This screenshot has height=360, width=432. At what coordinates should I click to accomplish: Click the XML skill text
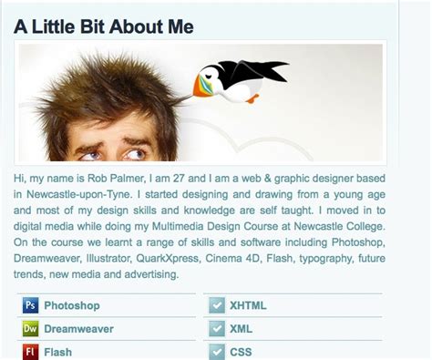(x=241, y=329)
